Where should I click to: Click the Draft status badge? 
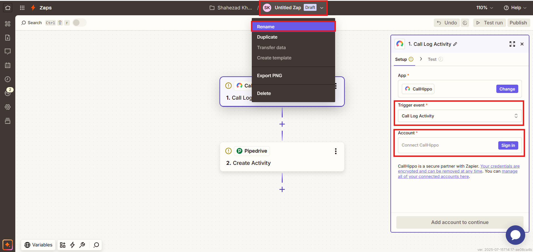tap(310, 7)
